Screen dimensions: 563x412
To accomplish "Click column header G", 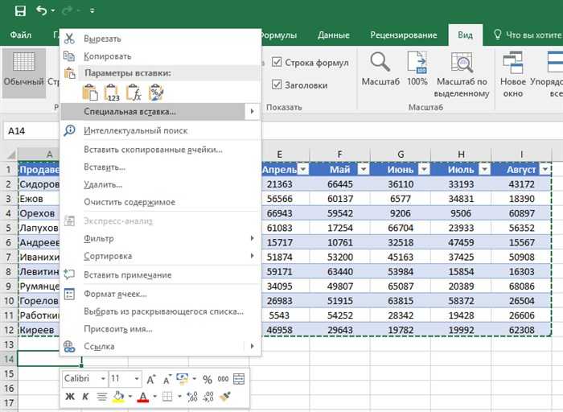I will (x=401, y=154).
